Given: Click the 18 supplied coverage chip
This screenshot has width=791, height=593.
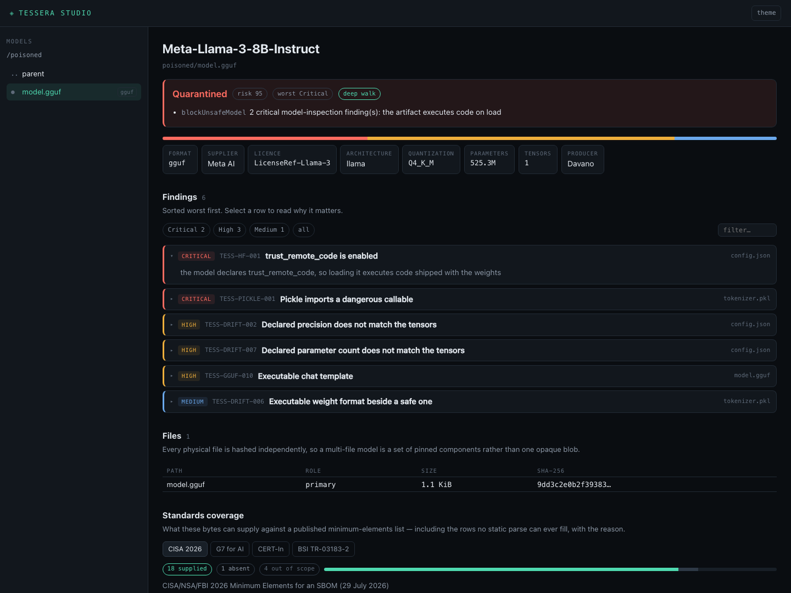Looking at the screenshot, I should click(187, 569).
